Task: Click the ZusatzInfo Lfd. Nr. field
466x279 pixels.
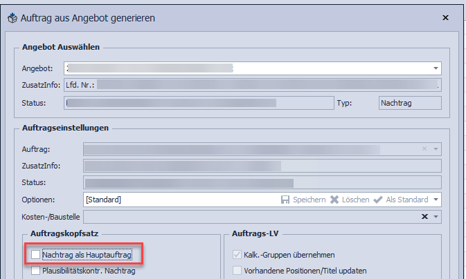Action: (251, 85)
